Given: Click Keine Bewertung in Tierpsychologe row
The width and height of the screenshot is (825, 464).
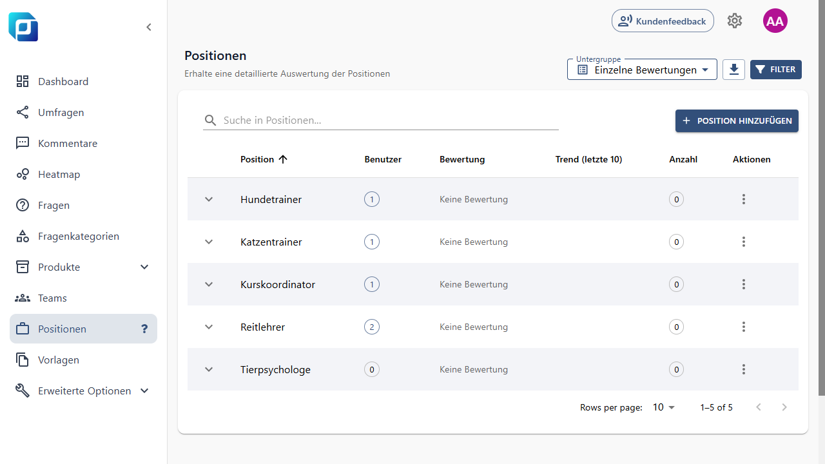Looking at the screenshot, I should pos(474,369).
